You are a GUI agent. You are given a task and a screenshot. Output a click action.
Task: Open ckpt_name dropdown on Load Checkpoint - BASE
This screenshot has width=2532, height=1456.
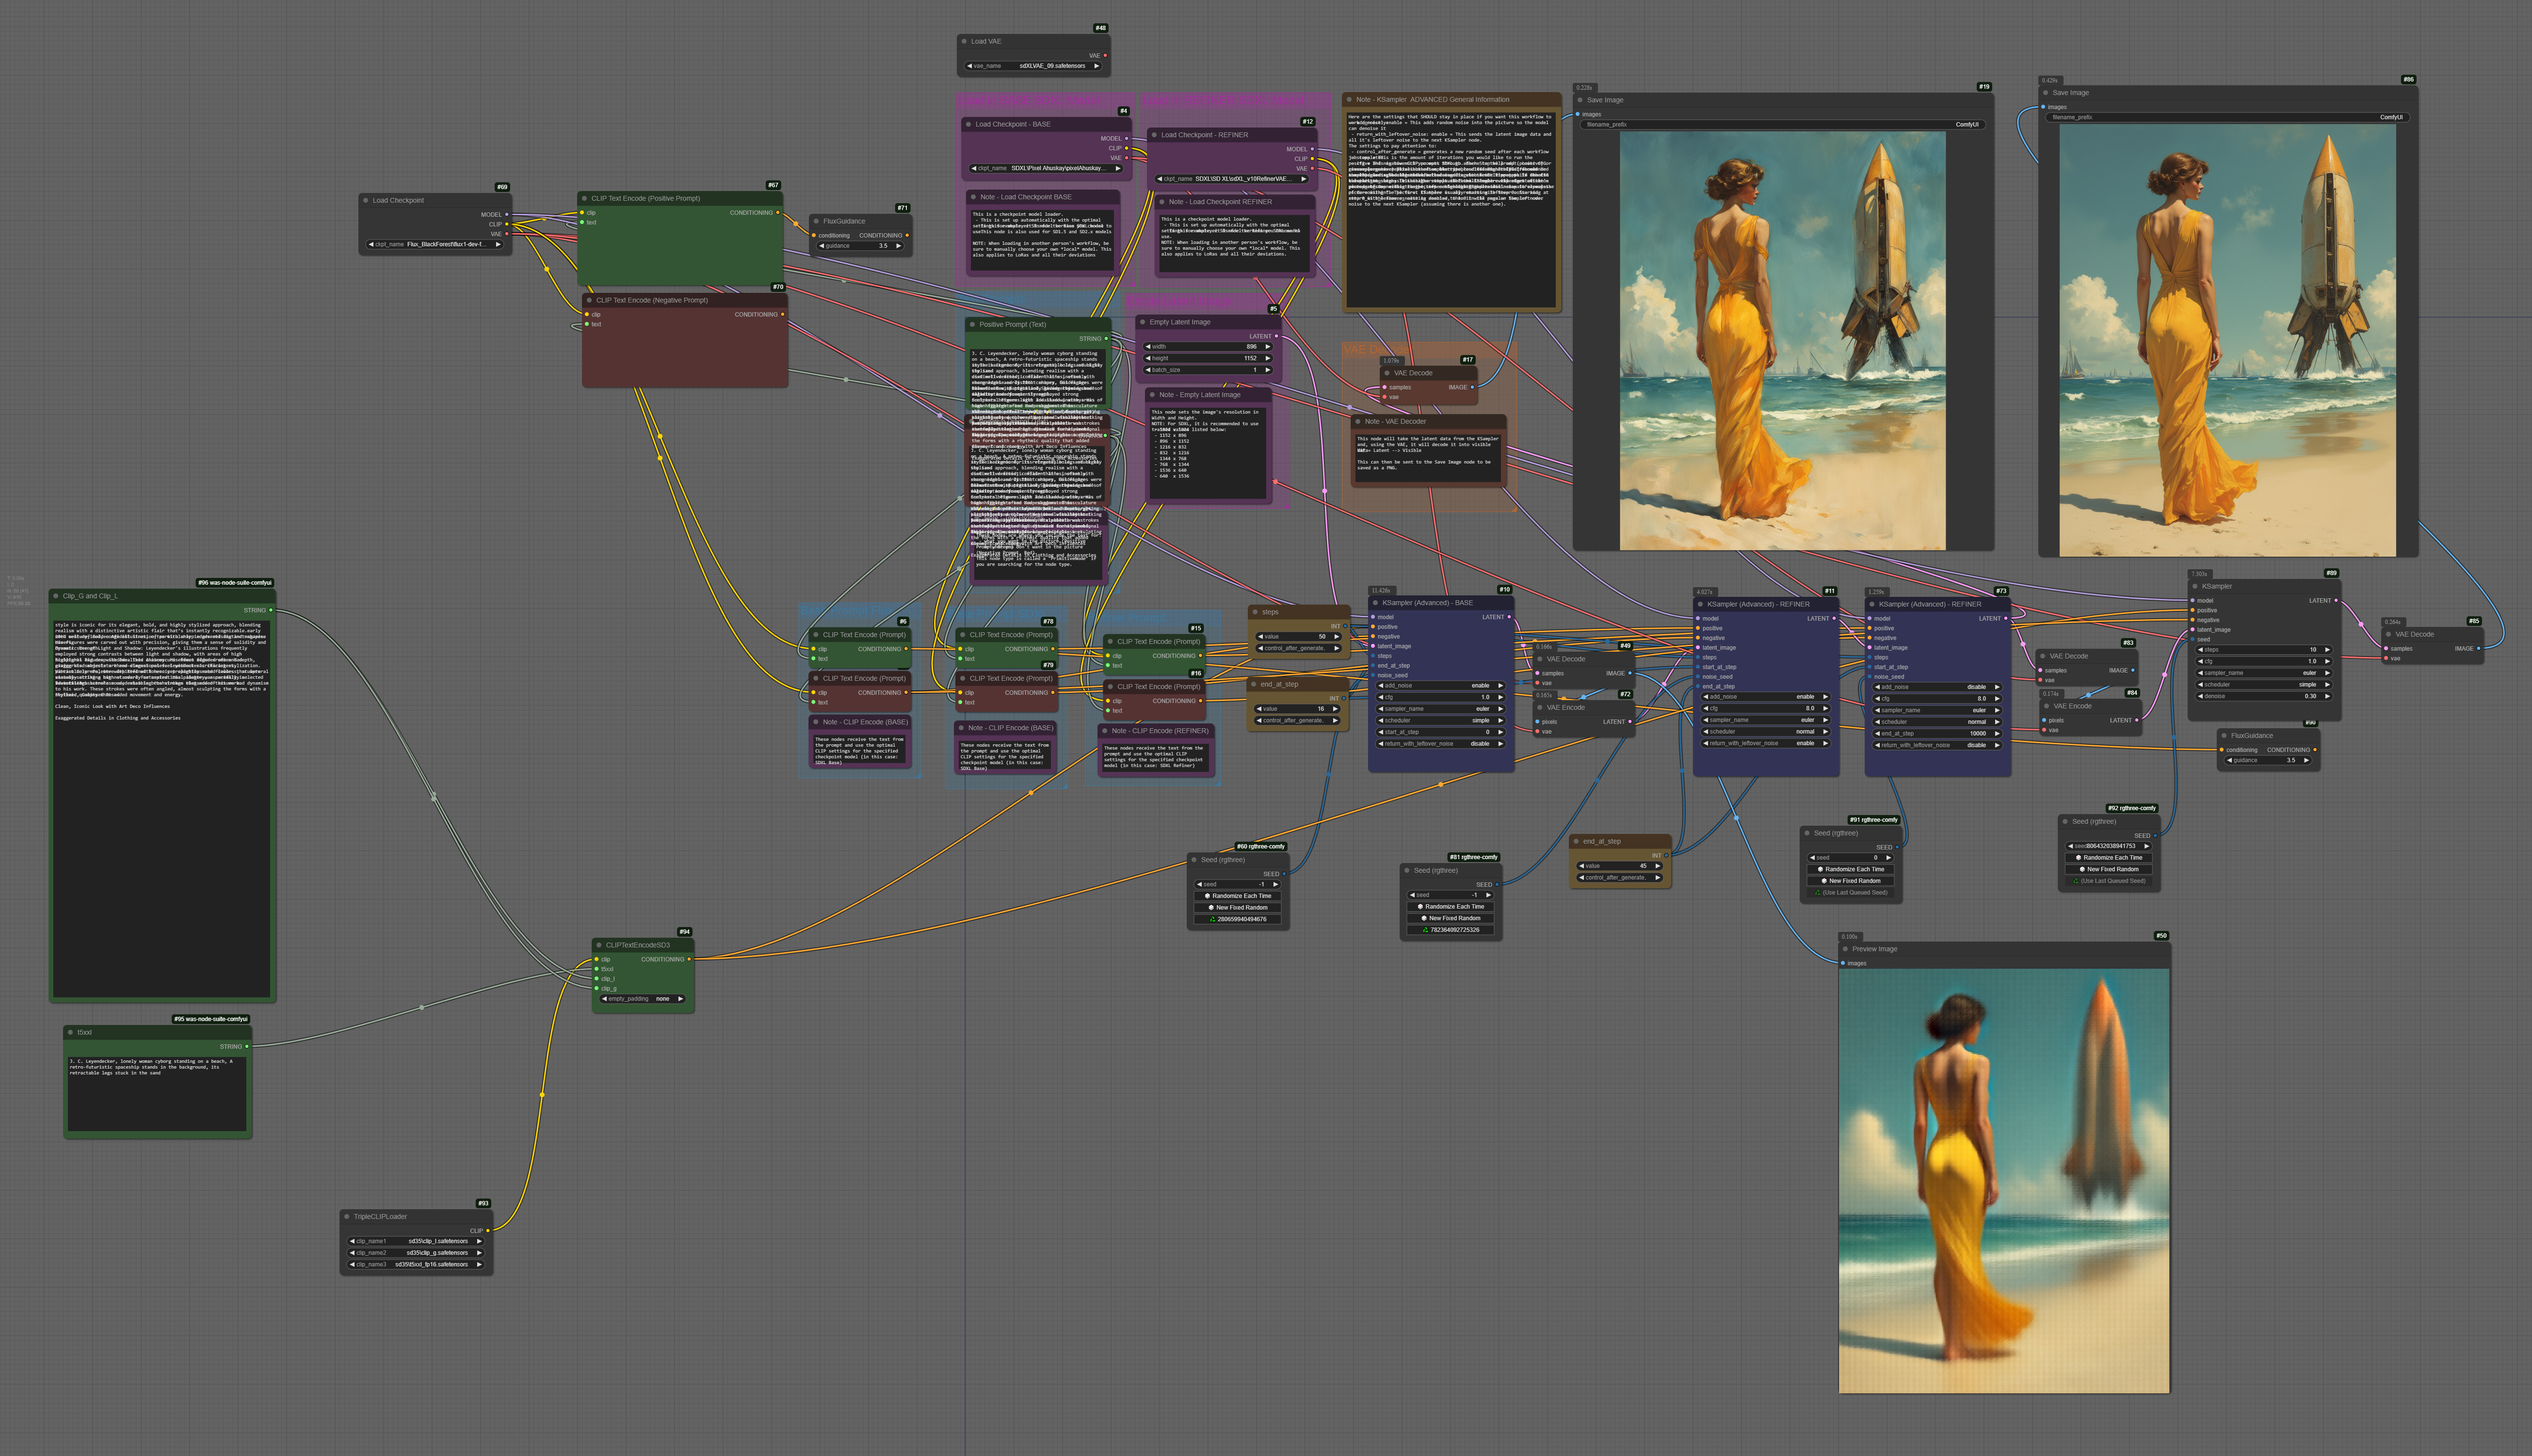pos(1046,168)
